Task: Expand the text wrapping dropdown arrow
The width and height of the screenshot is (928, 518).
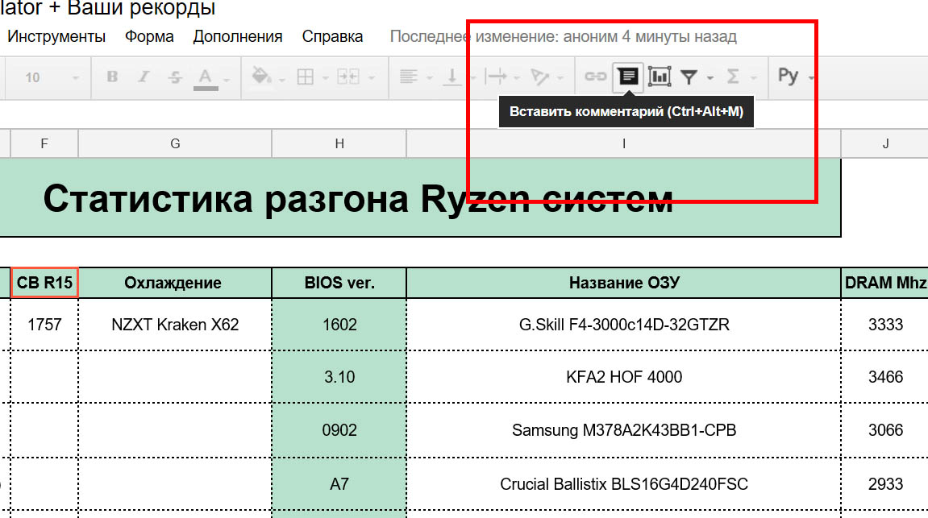Action: point(517,78)
